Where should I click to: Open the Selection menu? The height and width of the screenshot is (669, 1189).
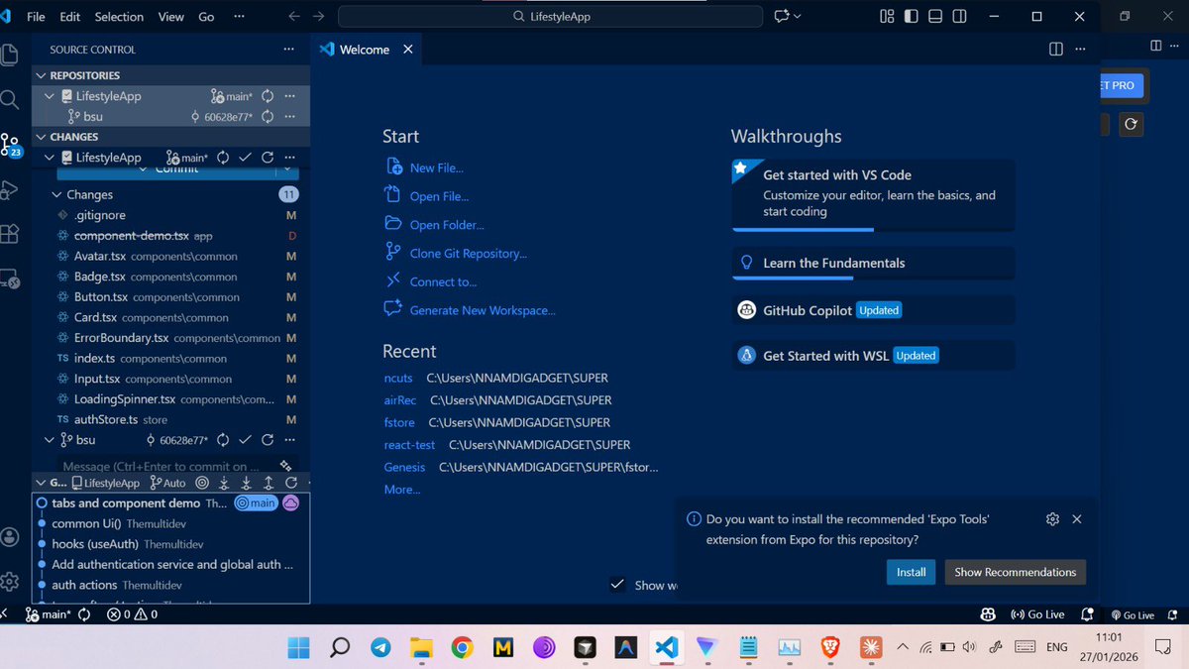coord(119,16)
